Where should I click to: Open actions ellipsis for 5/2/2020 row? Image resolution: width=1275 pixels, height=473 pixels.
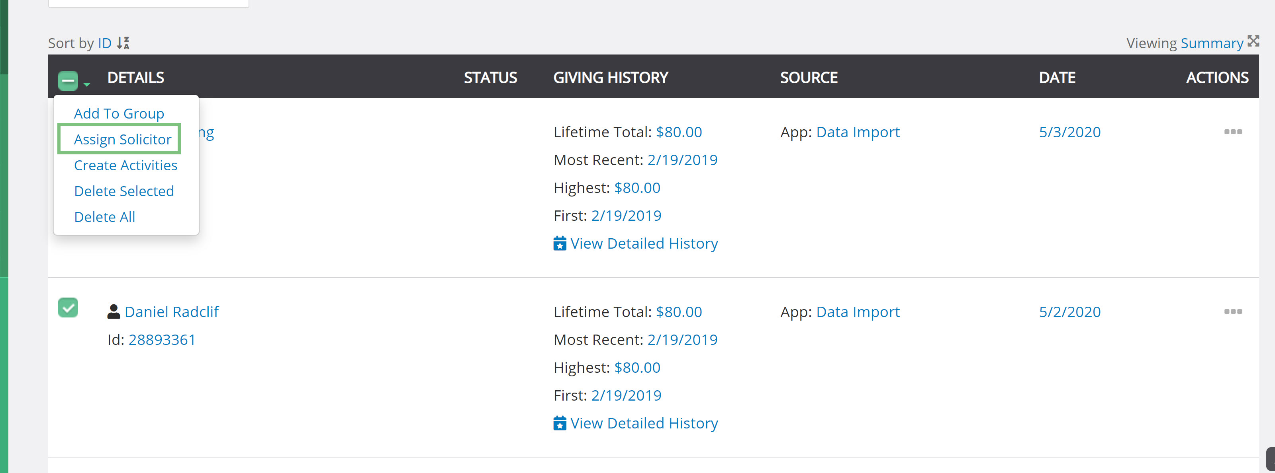click(x=1233, y=311)
